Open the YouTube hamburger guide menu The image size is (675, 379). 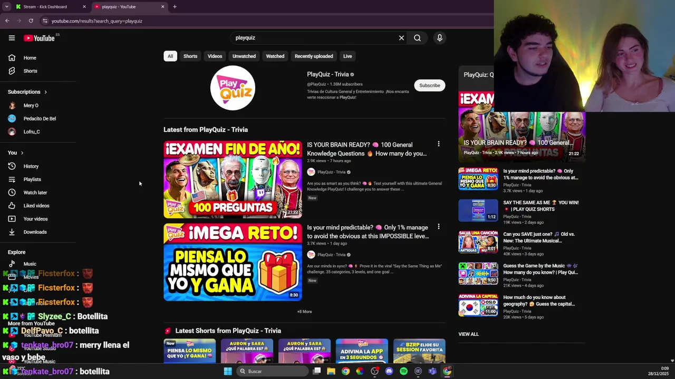[x=12, y=38]
